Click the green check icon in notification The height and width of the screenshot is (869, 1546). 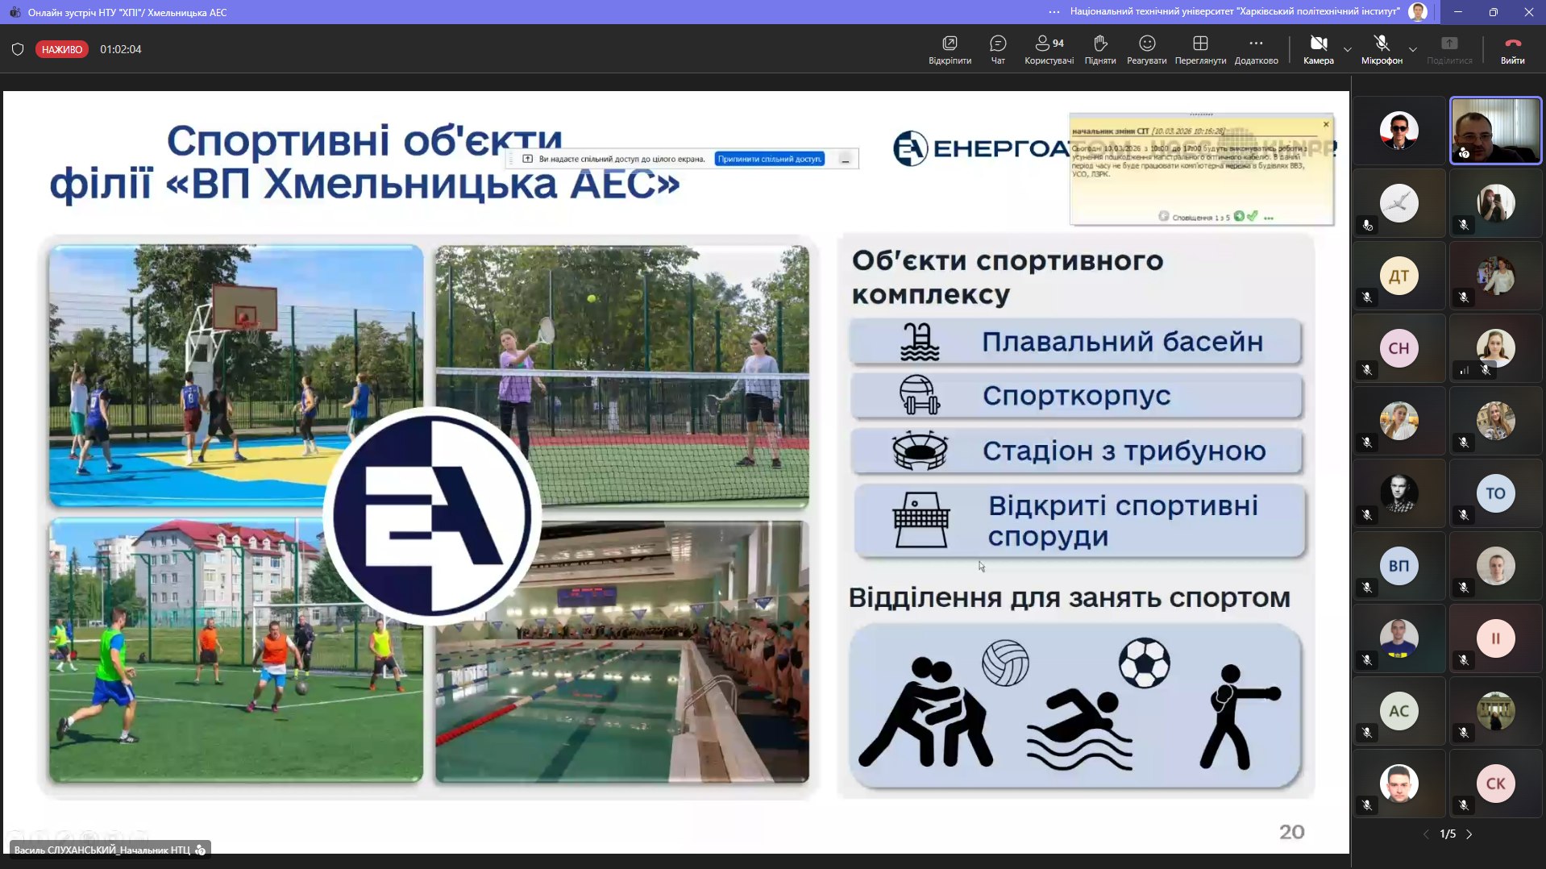tap(1252, 216)
